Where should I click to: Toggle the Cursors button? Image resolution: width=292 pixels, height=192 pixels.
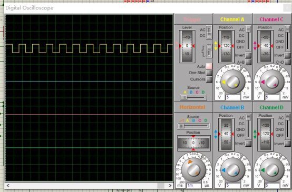tap(209, 79)
